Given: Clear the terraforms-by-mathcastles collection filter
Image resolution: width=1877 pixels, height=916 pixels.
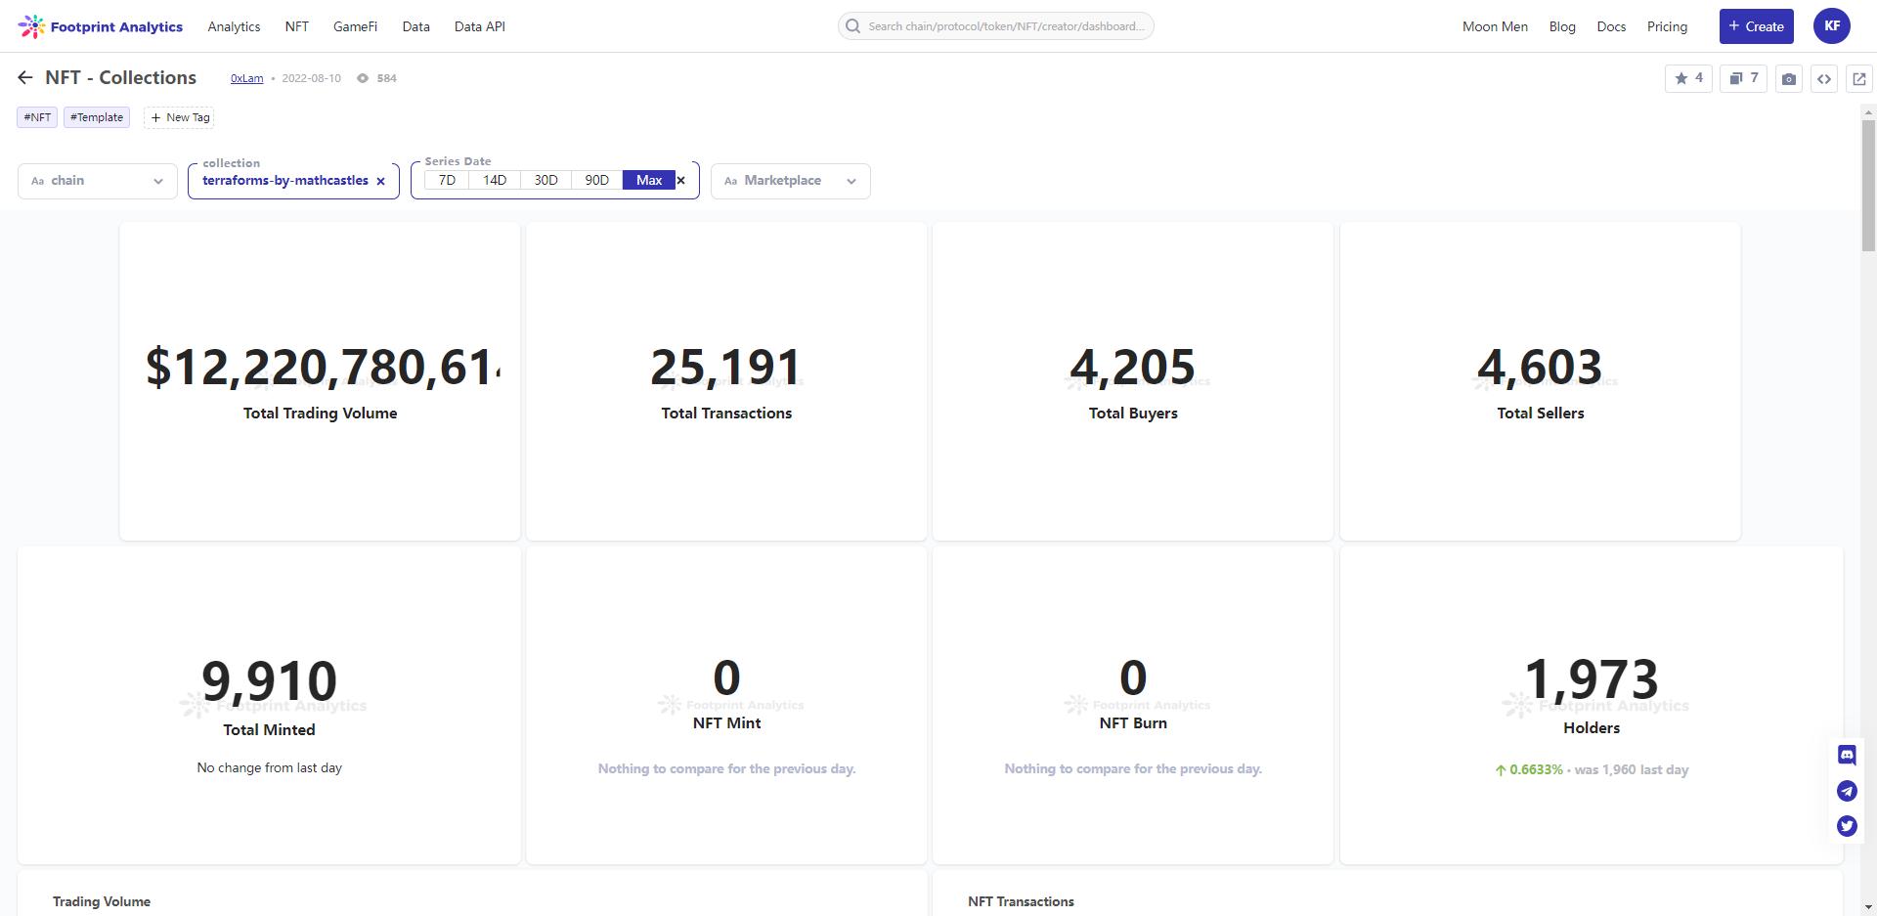Looking at the screenshot, I should click(381, 182).
